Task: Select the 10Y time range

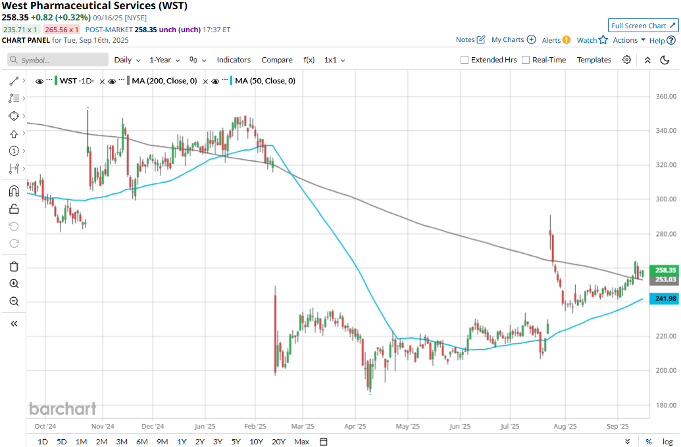Action: coord(256,441)
